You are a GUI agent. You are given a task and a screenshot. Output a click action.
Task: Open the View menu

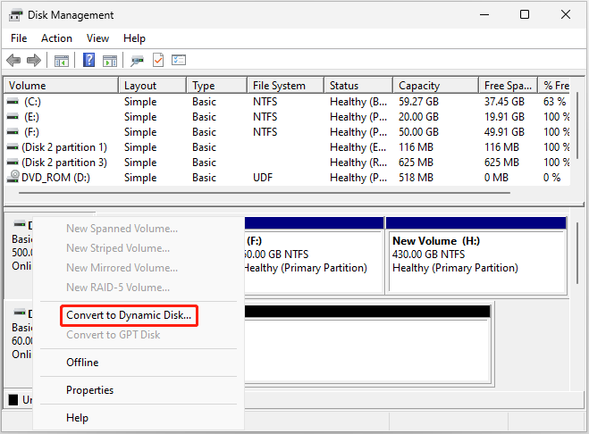click(97, 38)
